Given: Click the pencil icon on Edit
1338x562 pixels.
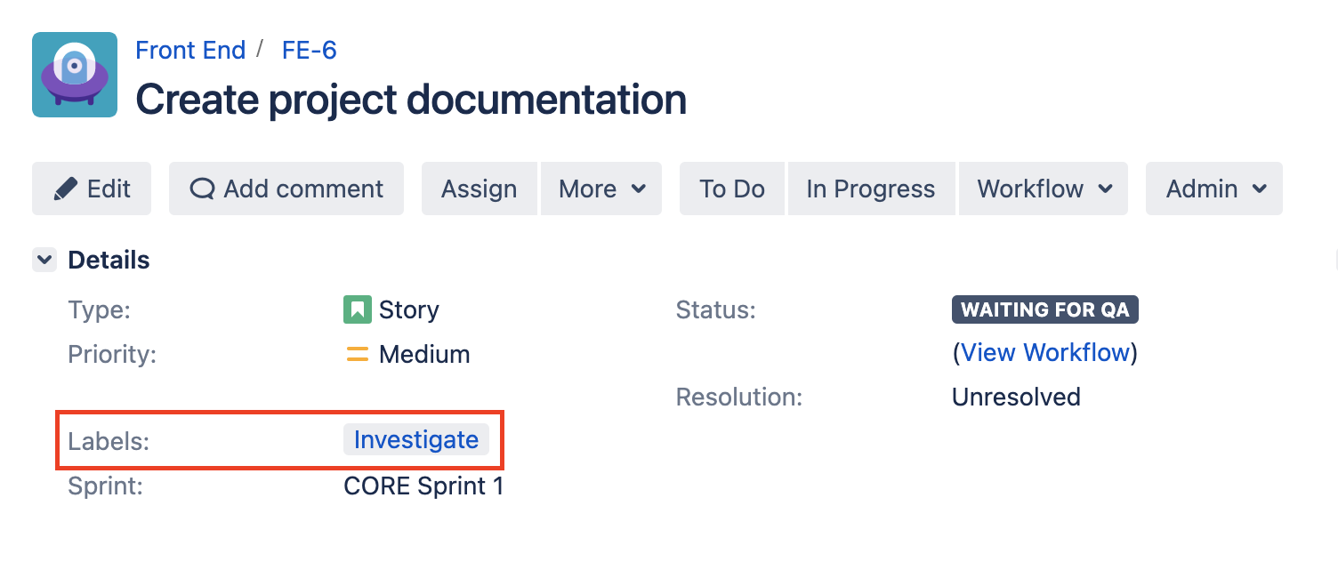Looking at the screenshot, I should coord(66,189).
